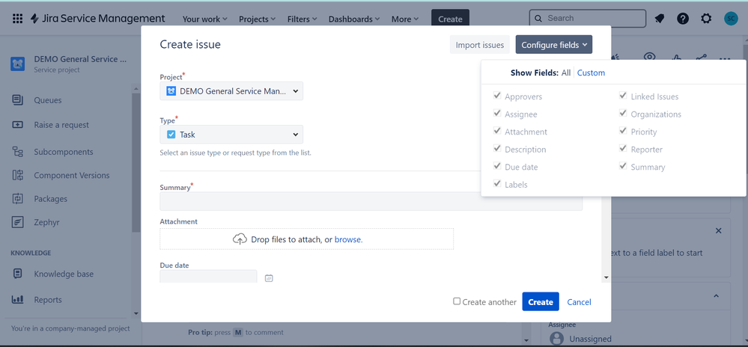Screen dimensions: 748x347
Task: Click the search magnifier icon
Action: click(538, 19)
